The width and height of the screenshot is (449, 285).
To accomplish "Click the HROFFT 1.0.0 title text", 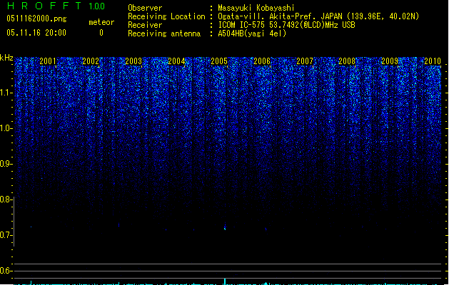I will (56, 6).
